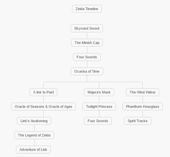Click the Skyward Sword node
The width and height of the screenshot is (170, 157).
pos(87,28)
